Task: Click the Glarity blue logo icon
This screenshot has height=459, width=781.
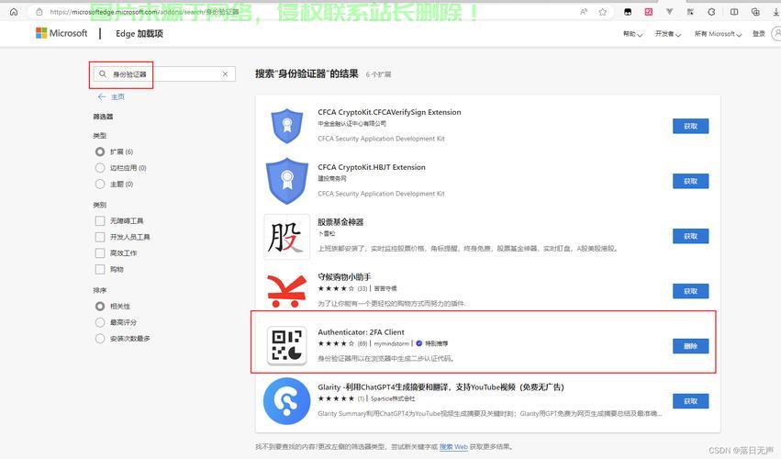Action: point(286,400)
